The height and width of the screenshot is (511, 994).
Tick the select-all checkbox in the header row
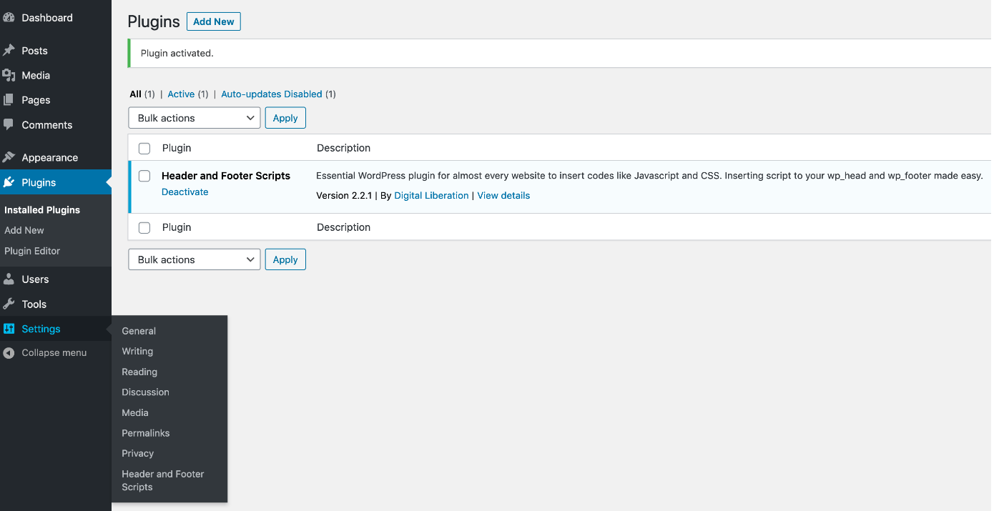(x=144, y=148)
